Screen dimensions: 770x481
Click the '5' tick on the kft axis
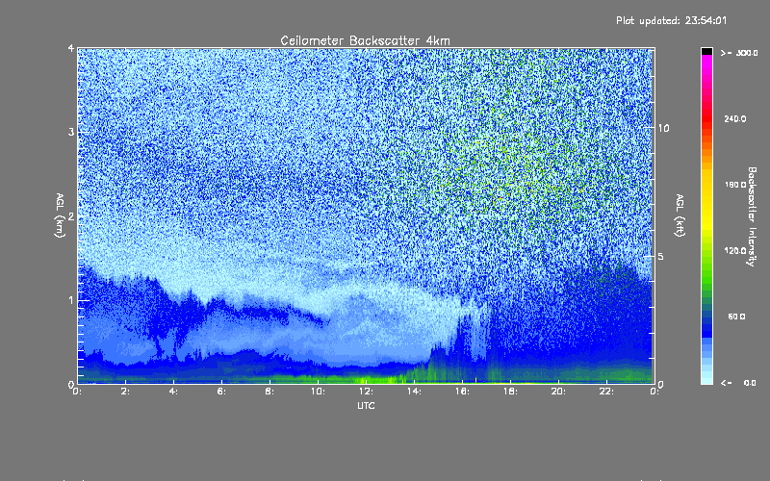pos(660,256)
